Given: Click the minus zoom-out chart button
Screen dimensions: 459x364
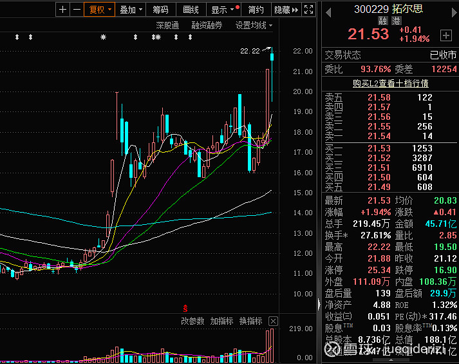Looking at the screenshot, I should pyautogui.click(x=77, y=10).
